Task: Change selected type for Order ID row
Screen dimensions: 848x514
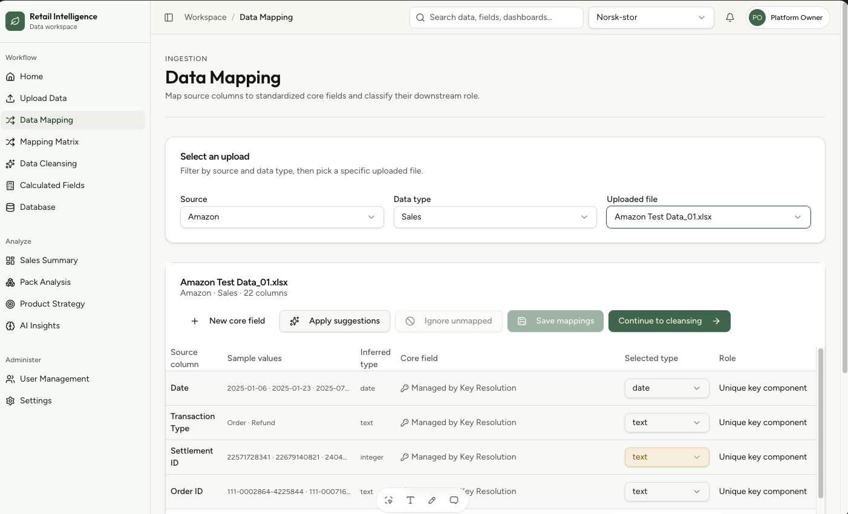Action: [667, 492]
